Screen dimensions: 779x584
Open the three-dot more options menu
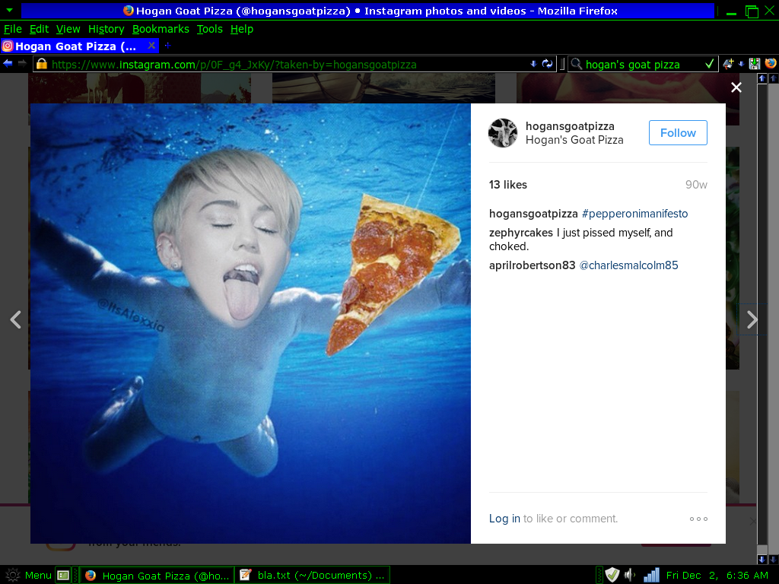pos(698,519)
